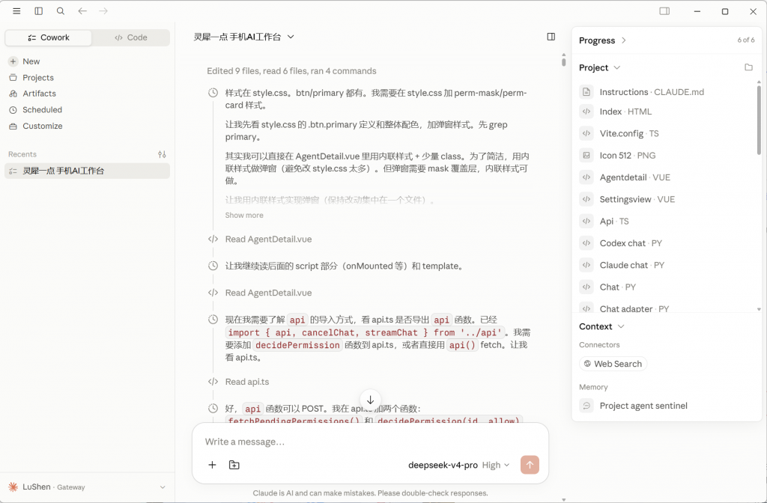Open Claude chat PY file
Image resolution: width=767 pixels, height=503 pixels.
(x=632, y=266)
